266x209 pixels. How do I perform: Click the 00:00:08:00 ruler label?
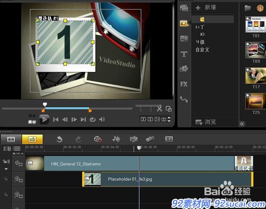186,147
